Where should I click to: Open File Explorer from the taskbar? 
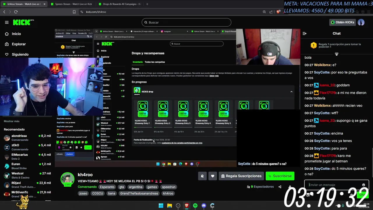(169, 206)
